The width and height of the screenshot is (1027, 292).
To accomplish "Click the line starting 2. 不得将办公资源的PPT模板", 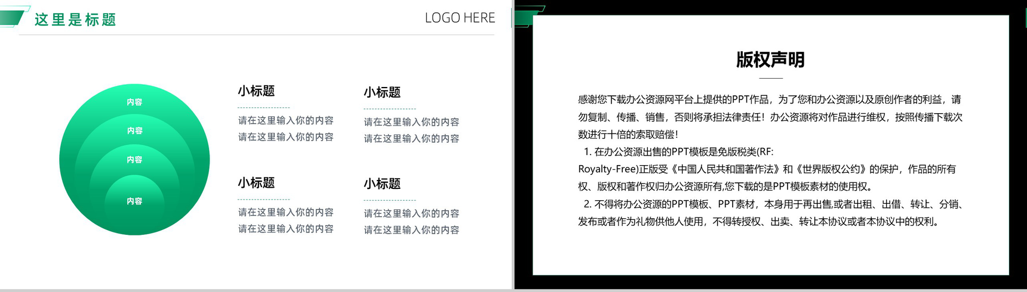I will tap(773, 204).
